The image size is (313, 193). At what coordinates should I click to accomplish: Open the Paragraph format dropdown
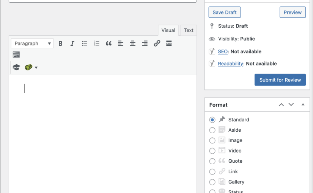tap(32, 44)
